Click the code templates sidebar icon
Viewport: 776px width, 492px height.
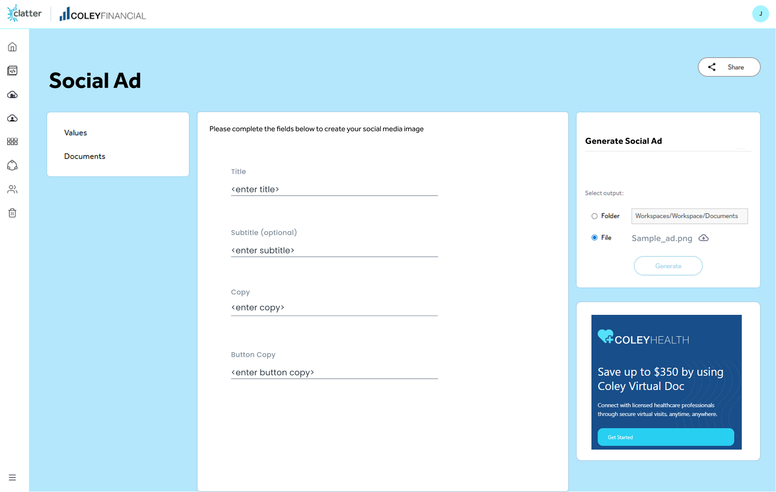coord(12,71)
